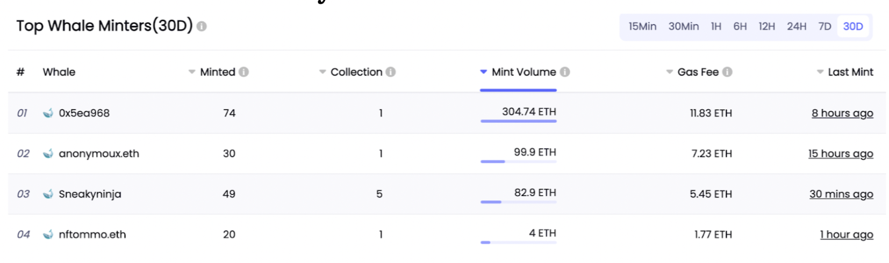The width and height of the screenshot is (889, 263).
Task: Open the '1 hour ago' mint link
Action: tap(847, 235)
